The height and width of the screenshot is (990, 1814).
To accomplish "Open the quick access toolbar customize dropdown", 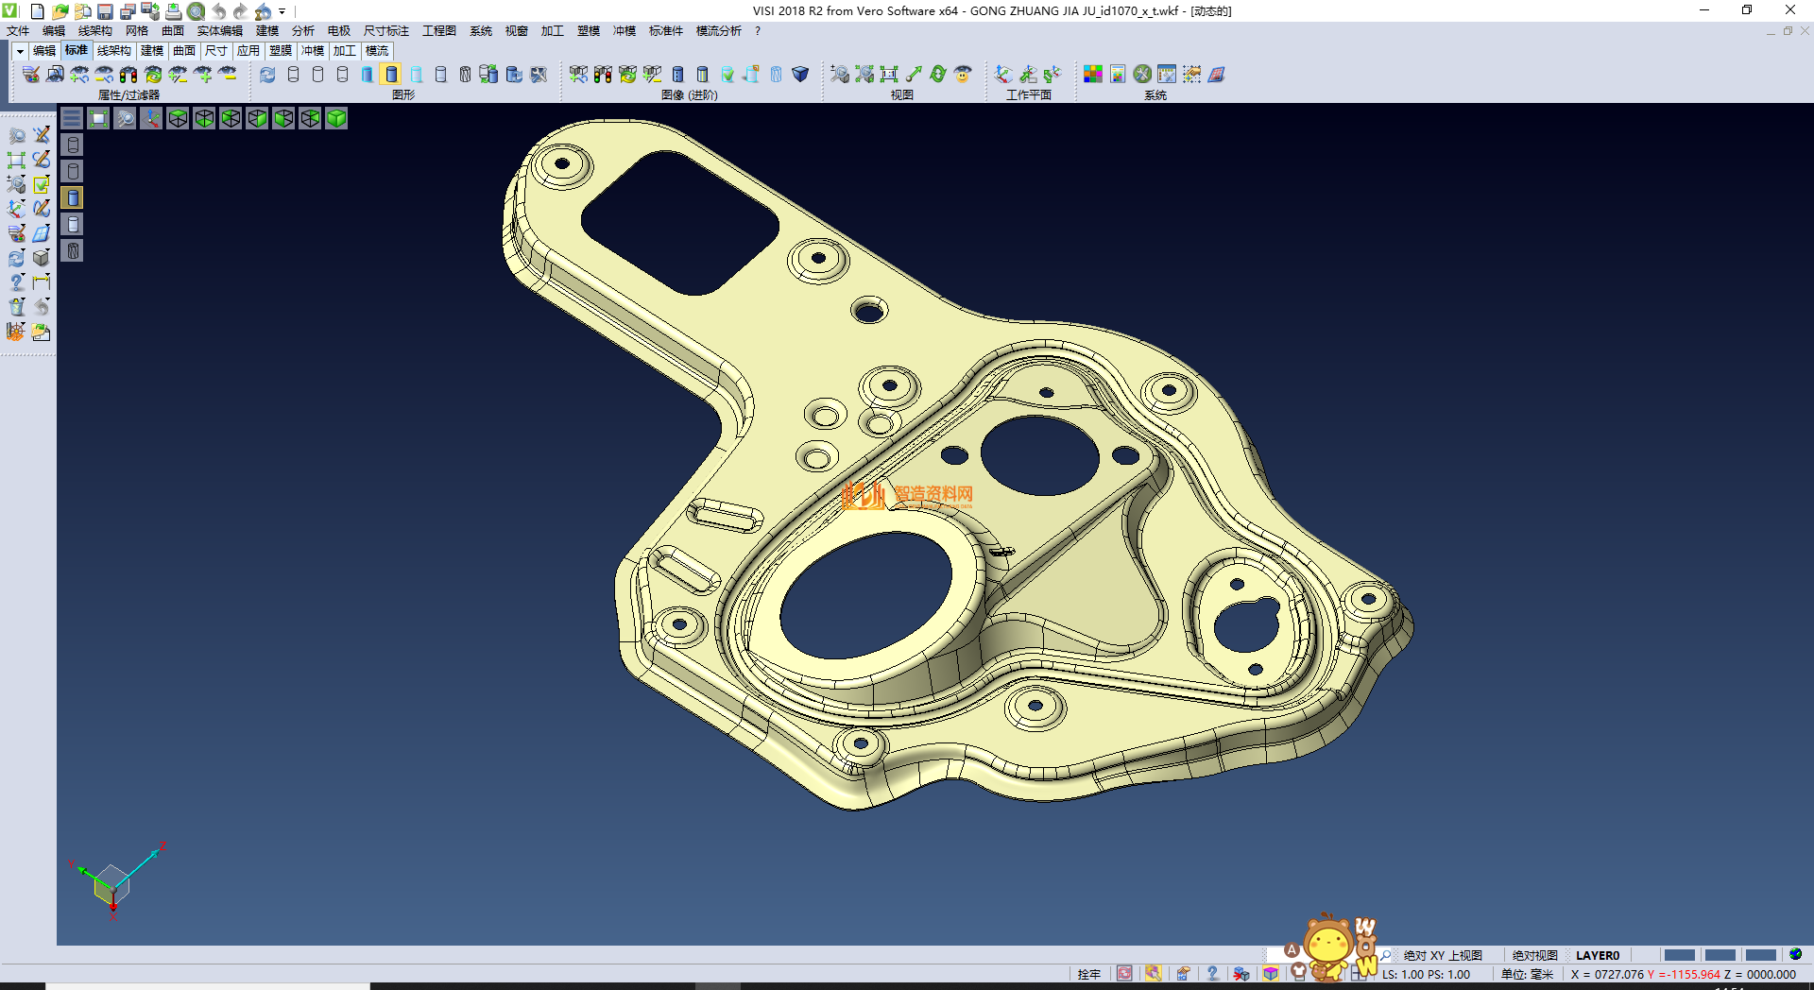I will pos(282,11).
